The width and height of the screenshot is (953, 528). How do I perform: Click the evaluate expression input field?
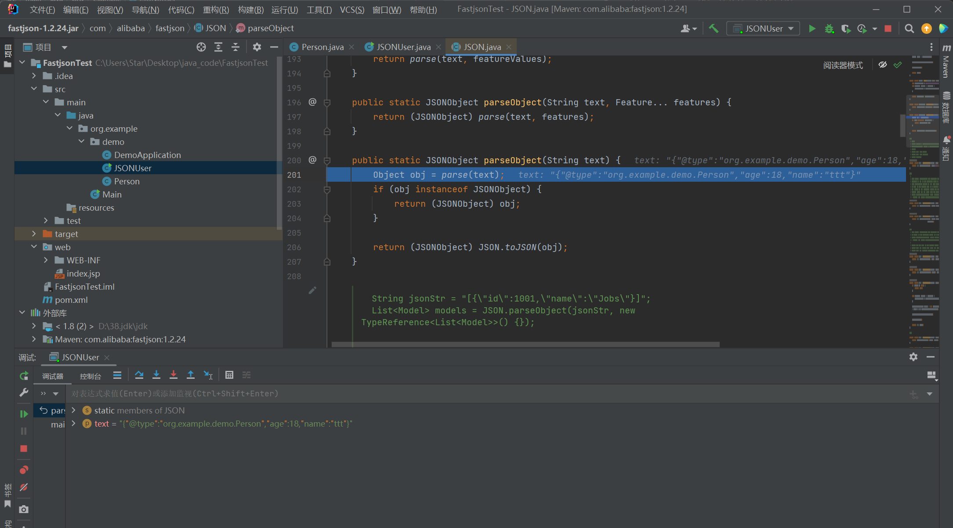(x=483, y=394)
